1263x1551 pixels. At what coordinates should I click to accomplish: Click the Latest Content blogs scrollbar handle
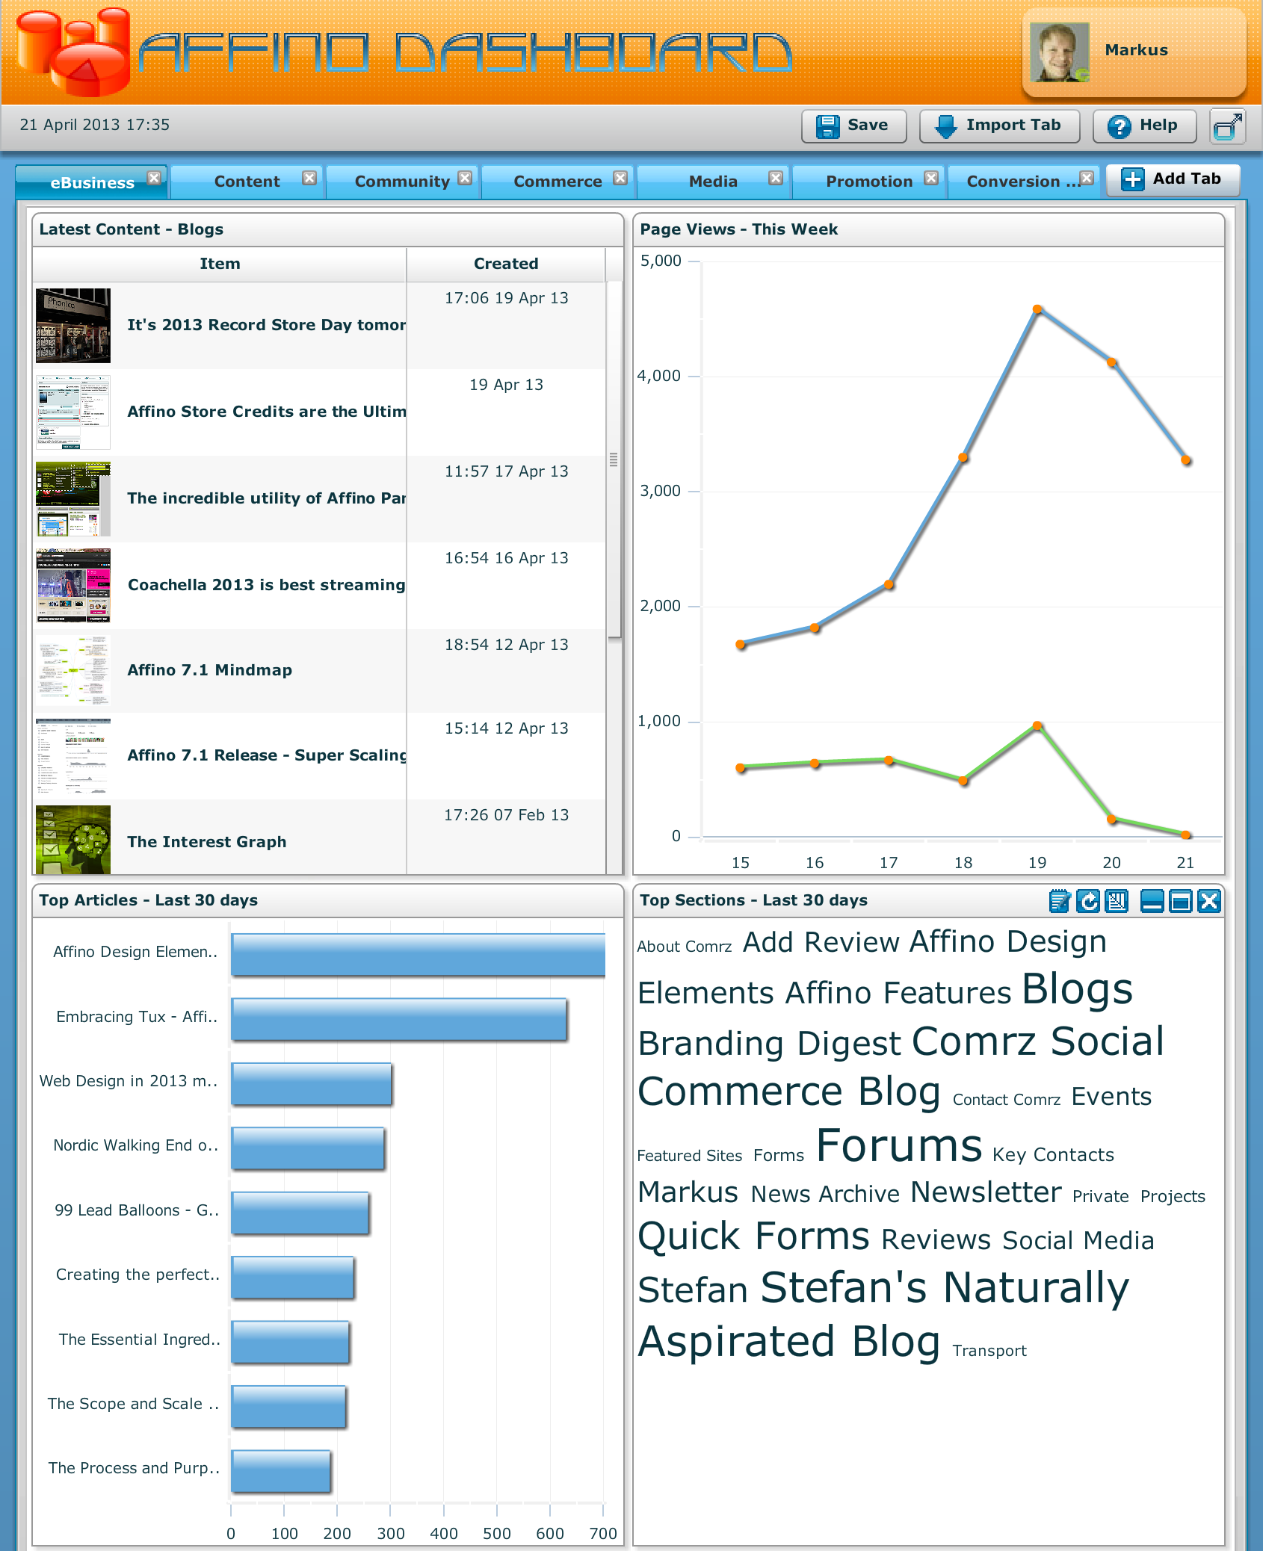pos(614,460)
